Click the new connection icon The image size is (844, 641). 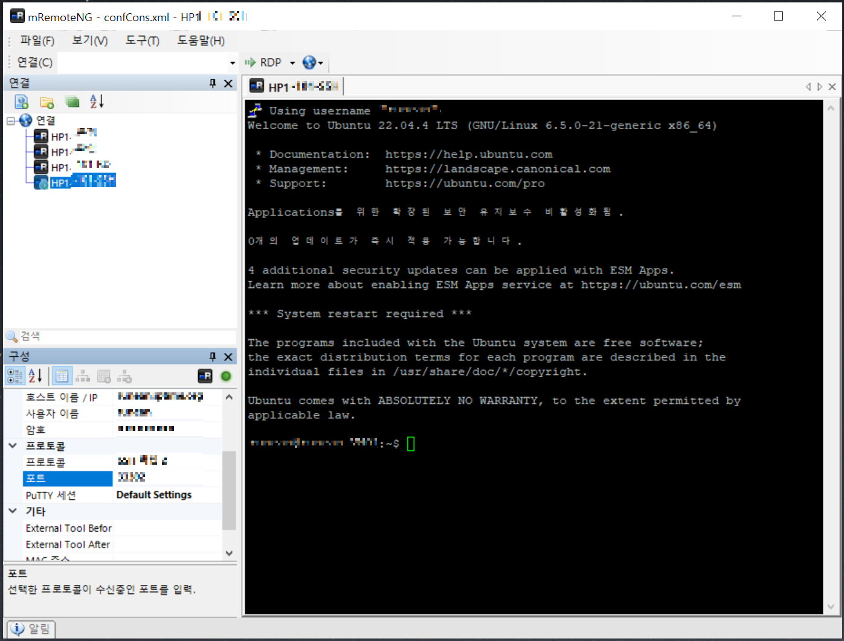point(22,101)
